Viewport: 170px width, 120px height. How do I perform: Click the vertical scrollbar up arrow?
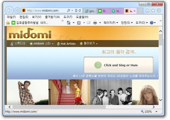coord(161,31)
